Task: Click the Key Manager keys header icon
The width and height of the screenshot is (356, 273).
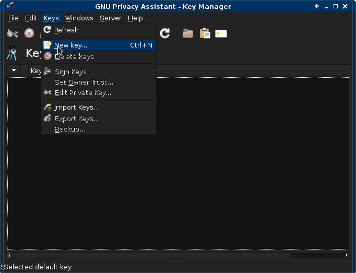Action: click(x=11, y=53)
